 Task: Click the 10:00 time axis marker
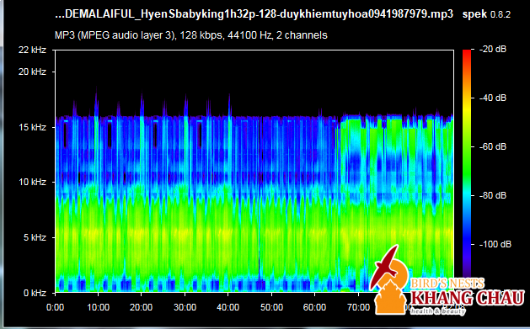pyautogui.click(x=98, y=307)
